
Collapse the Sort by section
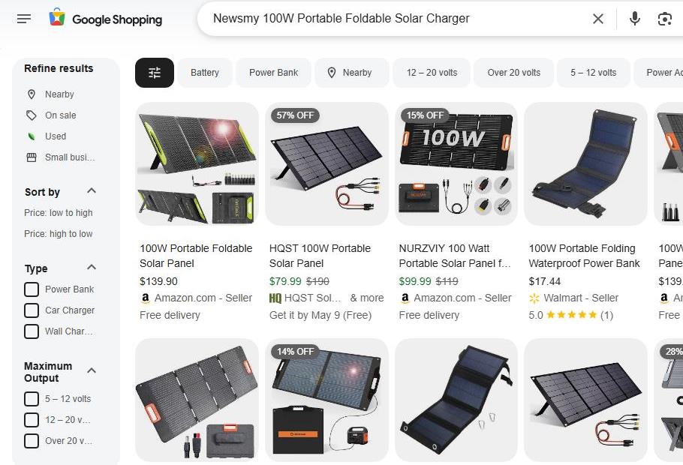point(92,190)
